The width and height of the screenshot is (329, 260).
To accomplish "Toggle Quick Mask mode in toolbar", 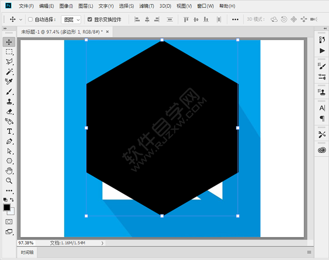I will pyautogui.click(x=9, y=221).
